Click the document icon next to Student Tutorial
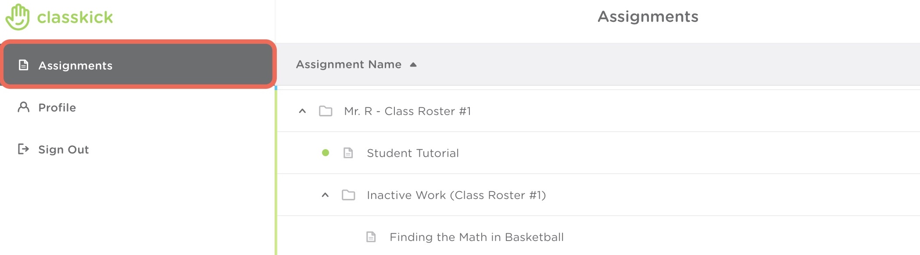 [347, 153]
